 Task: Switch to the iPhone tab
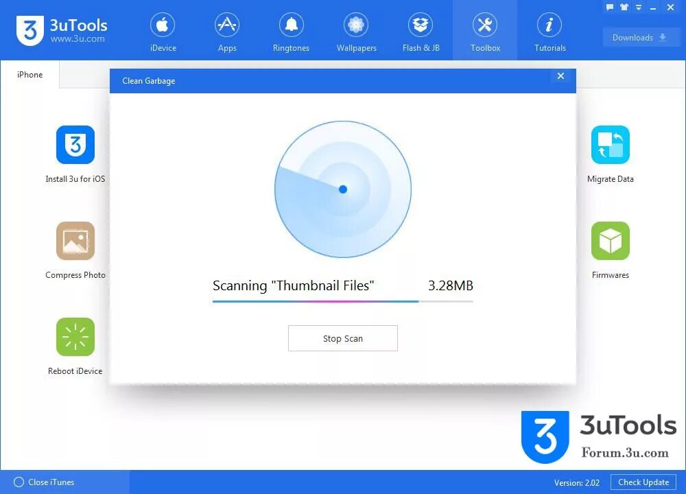tap(29, 74)
